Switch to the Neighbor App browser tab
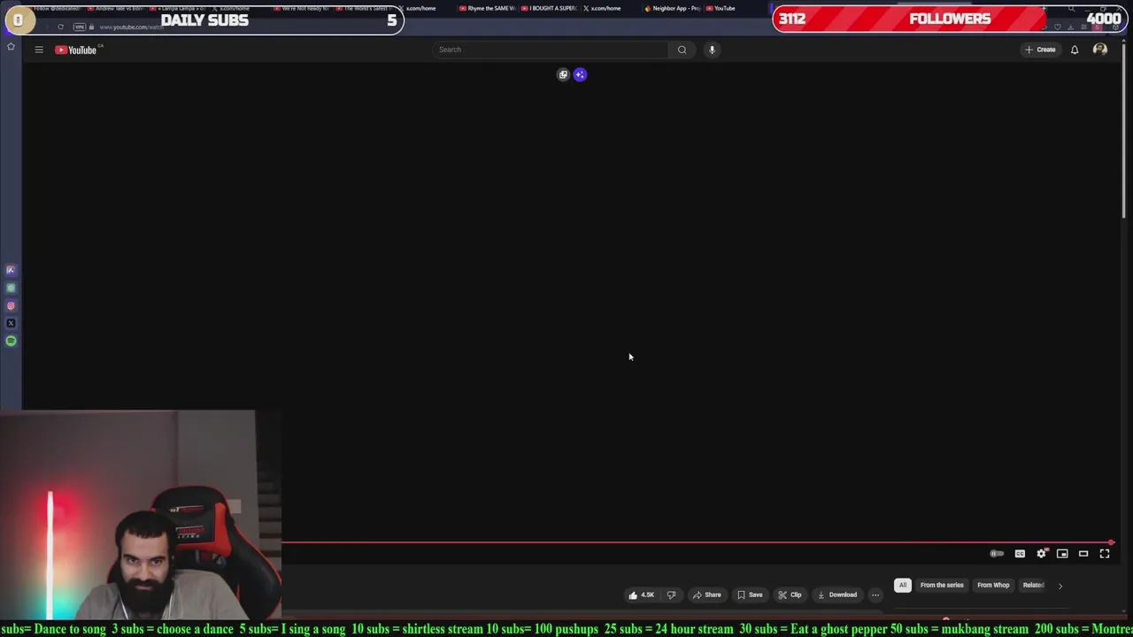Viewport: 1133px width, 637px height. (672, 8)
